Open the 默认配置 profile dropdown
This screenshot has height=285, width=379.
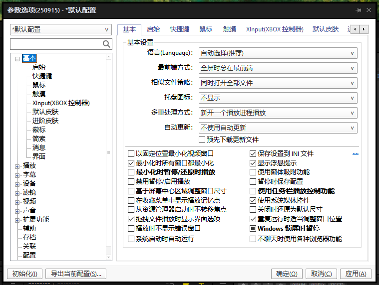pyautogui.click(x=60, y=29)
